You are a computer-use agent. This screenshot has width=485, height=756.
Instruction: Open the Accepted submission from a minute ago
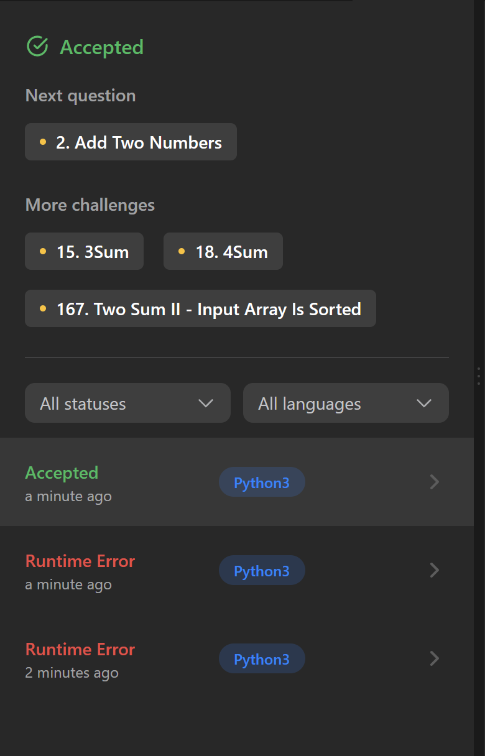[x=237, y=482]
